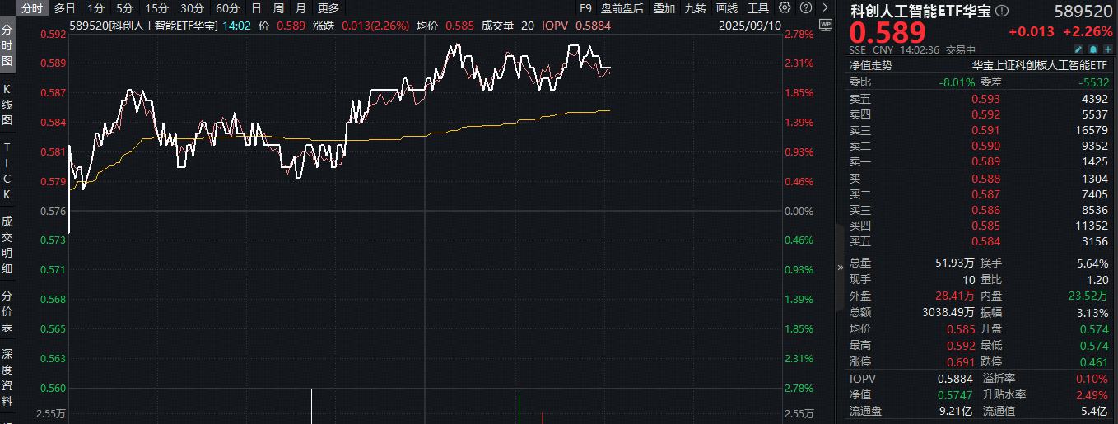Open the K线图 side tab
The image size is (1118, 424).
[7, 104]
